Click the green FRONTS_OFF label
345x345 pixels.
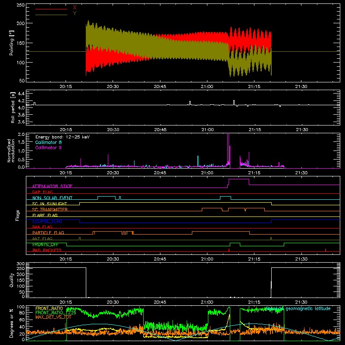[x=45, y=245]
